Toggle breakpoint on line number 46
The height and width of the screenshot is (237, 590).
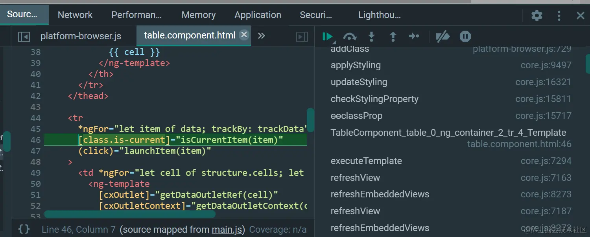click(35, 140)
